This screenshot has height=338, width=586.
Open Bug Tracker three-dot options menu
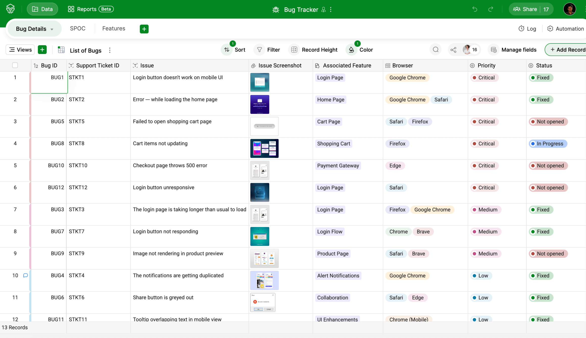point(331,10)
